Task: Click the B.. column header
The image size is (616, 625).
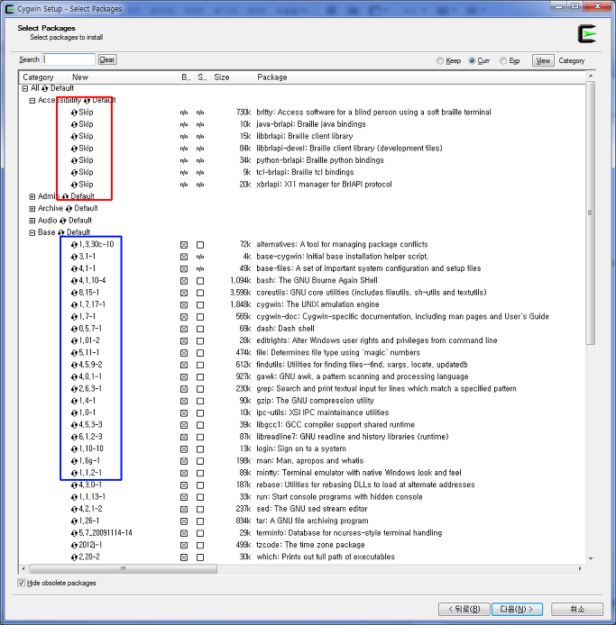Action: point(186,77)
